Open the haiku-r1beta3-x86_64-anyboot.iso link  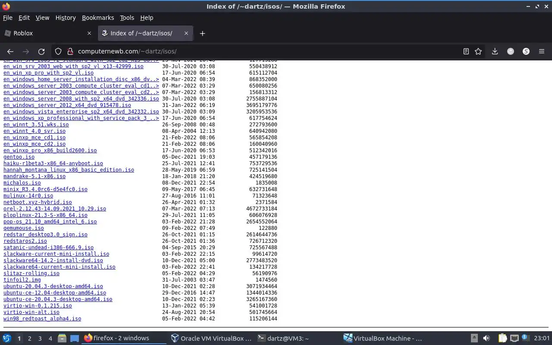point(53,163)
